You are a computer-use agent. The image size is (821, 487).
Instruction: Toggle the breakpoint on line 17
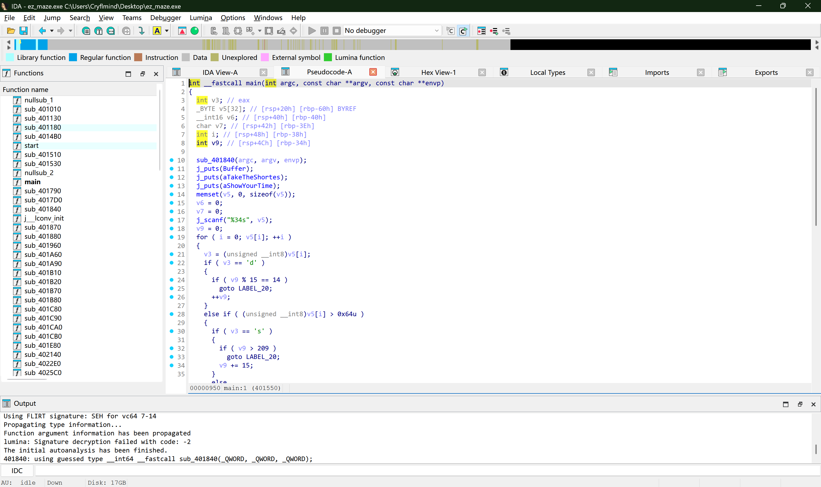point(172,220)
